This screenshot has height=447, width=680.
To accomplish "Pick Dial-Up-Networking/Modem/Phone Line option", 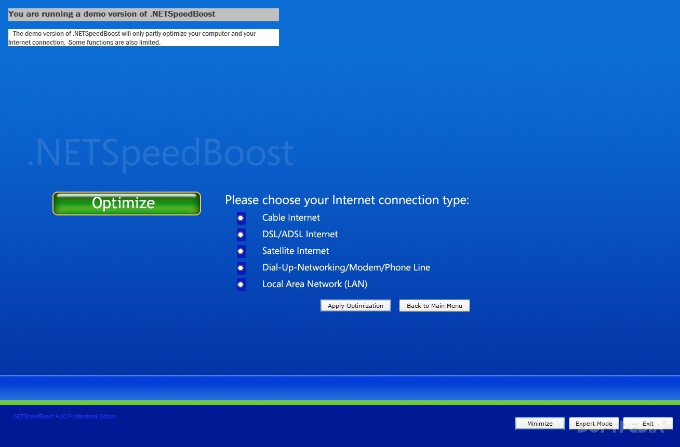I will click(x=241, y=268).
